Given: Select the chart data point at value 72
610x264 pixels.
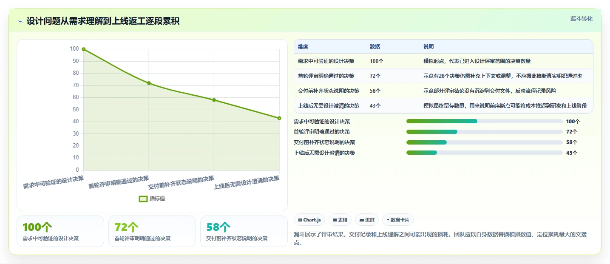Looking at the screenshot, I should (149, 83).
